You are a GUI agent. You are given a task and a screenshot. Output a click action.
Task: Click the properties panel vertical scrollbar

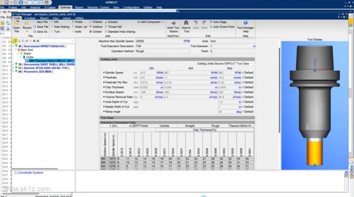pyautogui.click(x=279, y=90)
